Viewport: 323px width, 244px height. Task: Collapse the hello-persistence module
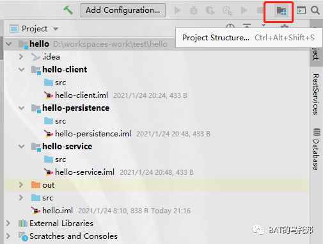click(22, 108)
